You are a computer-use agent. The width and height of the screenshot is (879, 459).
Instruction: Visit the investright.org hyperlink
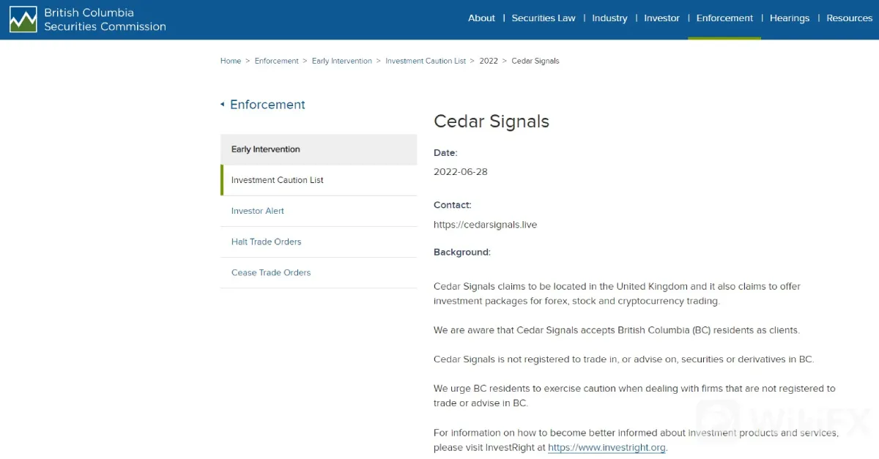(607, 447)
